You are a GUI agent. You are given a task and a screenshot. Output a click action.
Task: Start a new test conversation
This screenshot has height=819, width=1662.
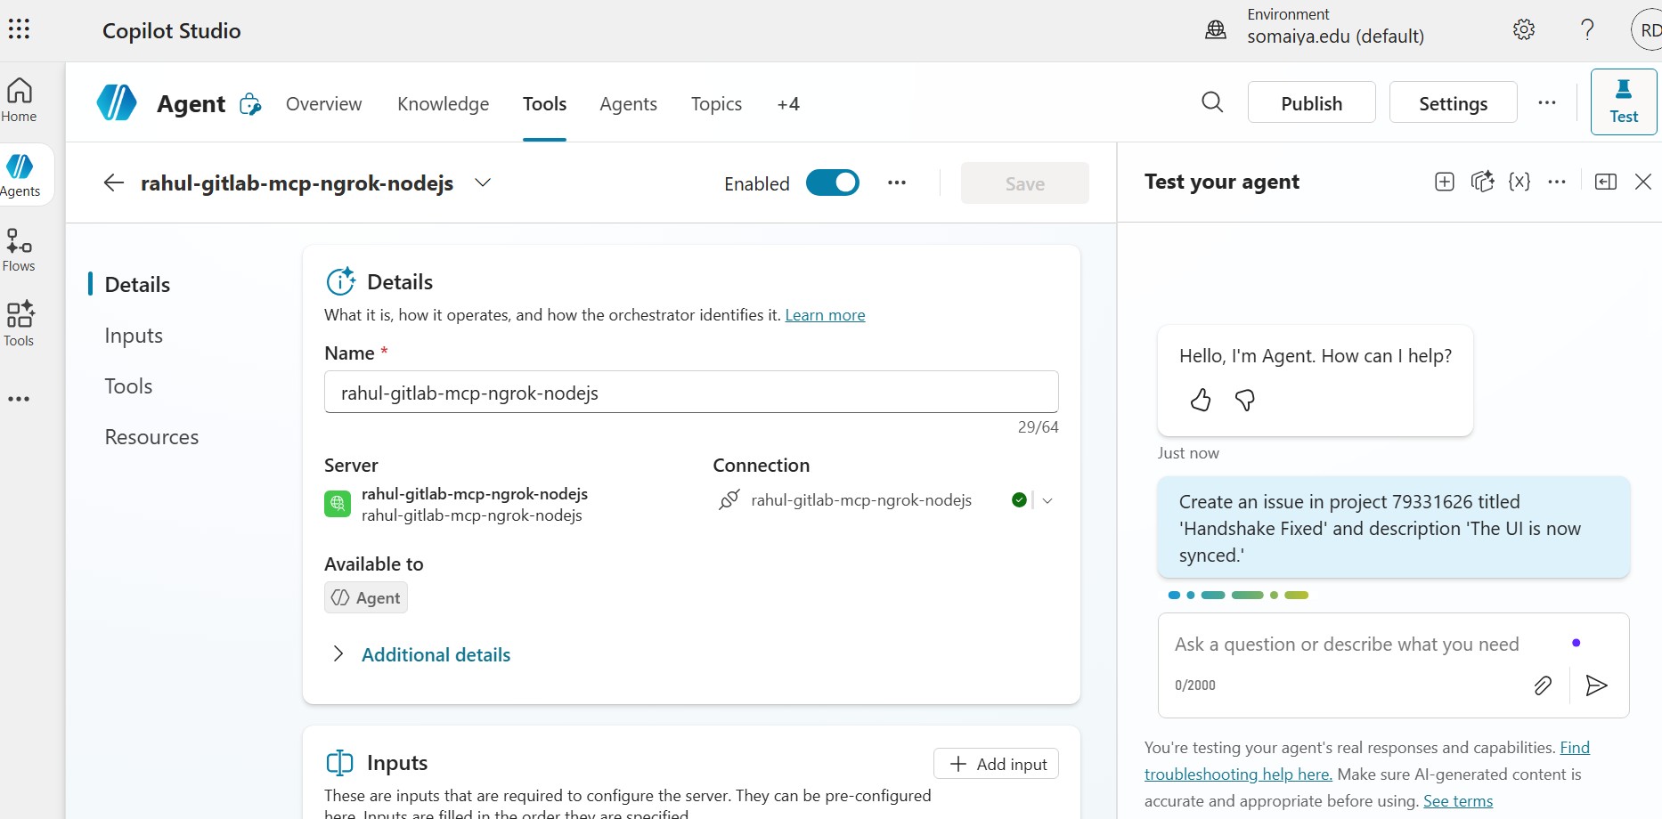point(1445,182)
